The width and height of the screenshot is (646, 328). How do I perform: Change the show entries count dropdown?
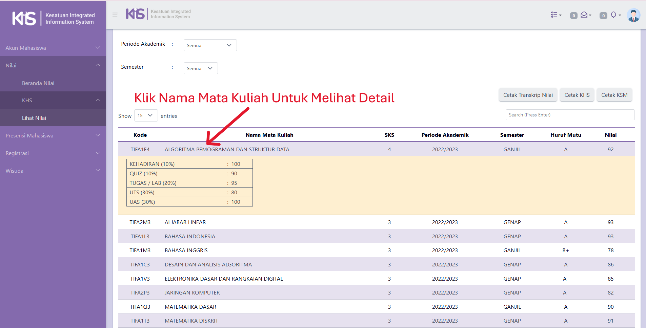(x=146, y=115)
